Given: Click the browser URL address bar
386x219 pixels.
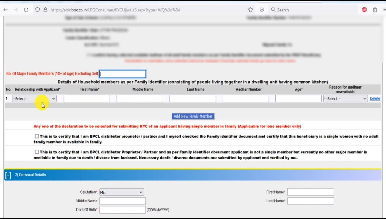Looking at the screenshot, I should [x=145, y=10].
